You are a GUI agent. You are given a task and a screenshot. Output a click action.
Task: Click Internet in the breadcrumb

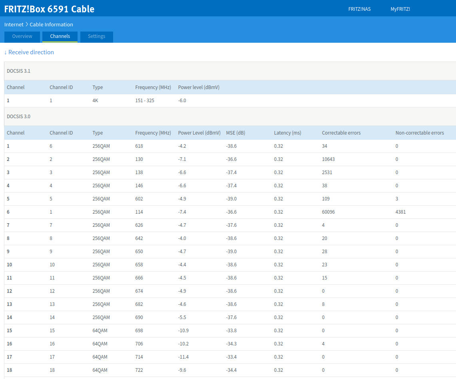[x=14, y=24]
